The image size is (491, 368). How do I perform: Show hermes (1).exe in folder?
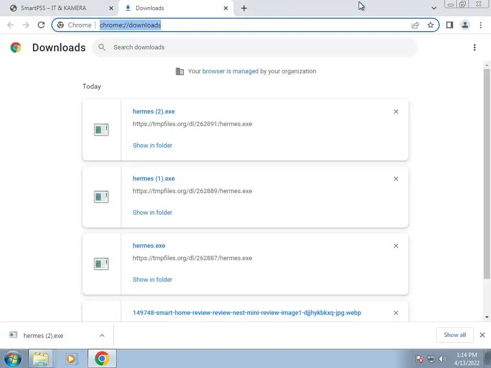152,212
